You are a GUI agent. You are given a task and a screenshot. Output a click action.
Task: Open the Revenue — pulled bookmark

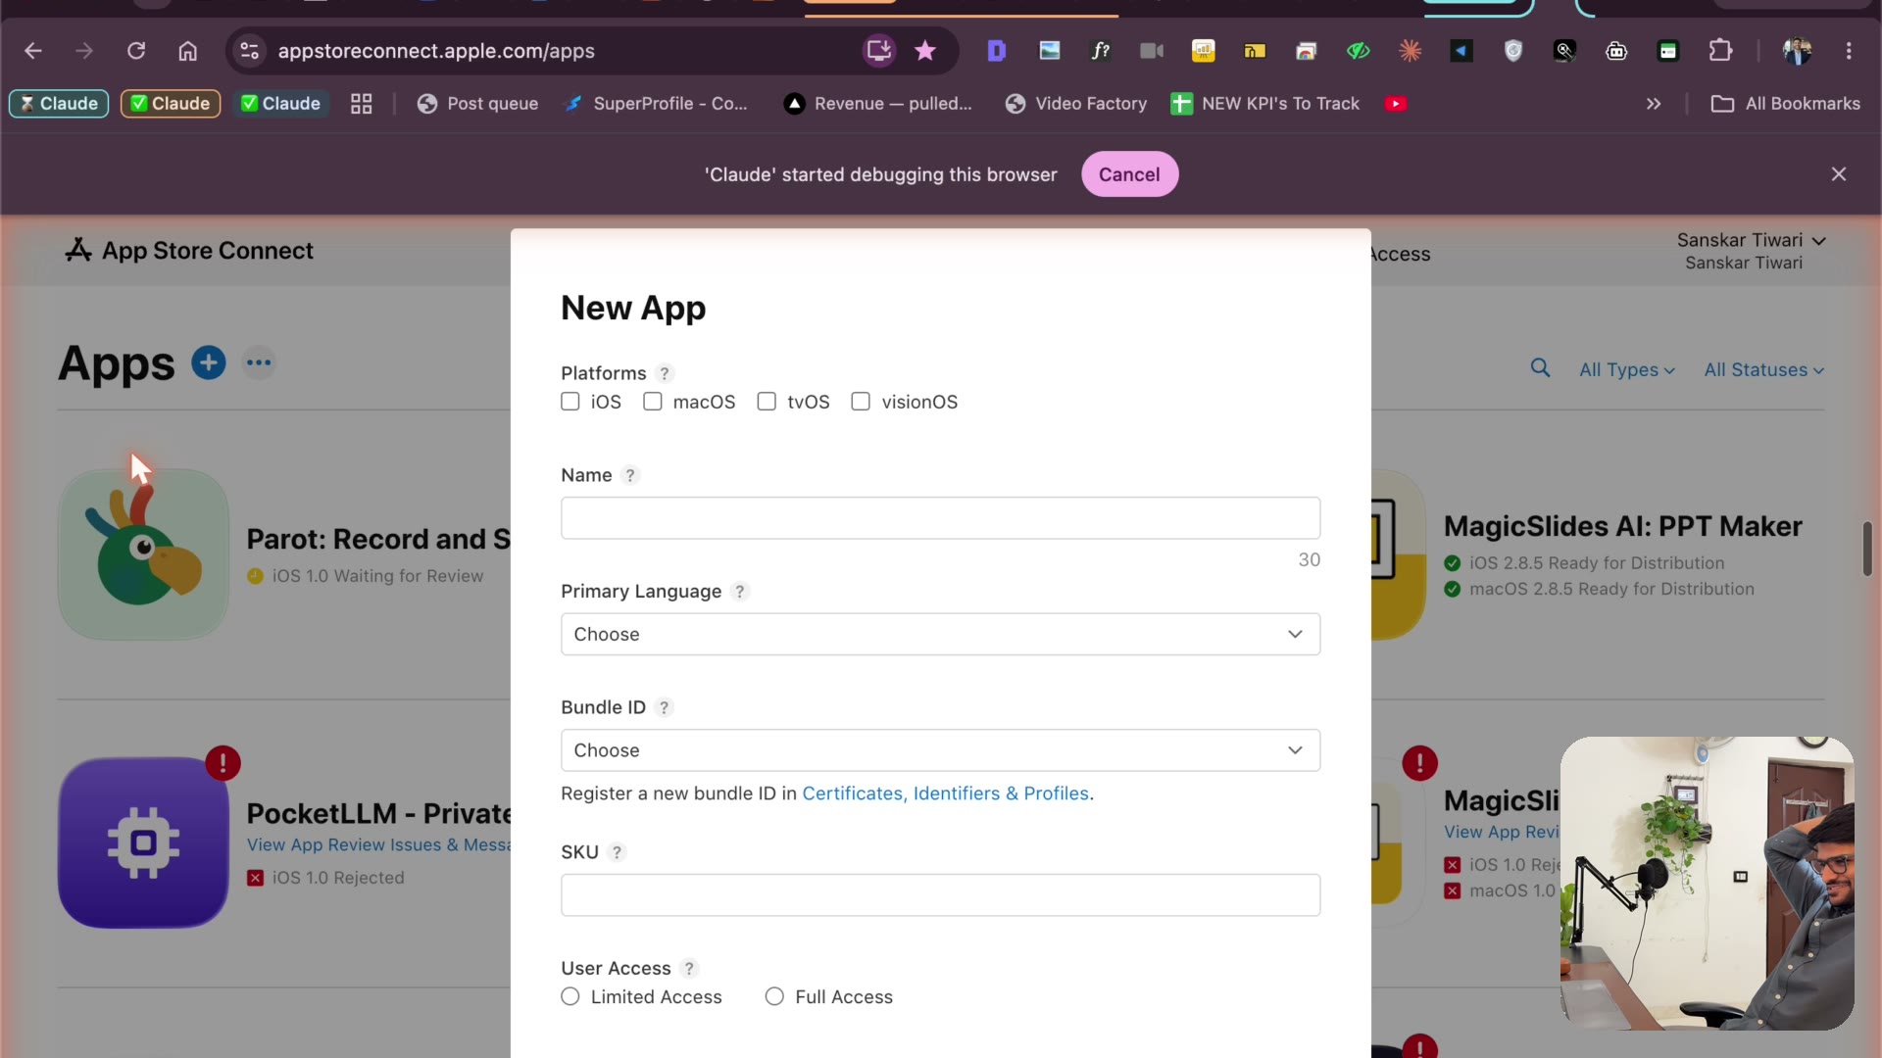[x=878, y=104]
